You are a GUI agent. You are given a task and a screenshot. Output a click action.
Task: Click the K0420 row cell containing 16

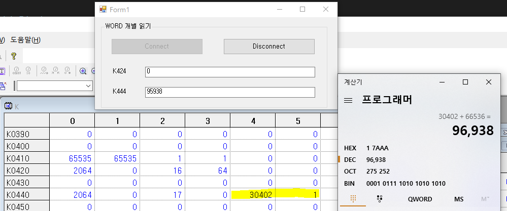point(162,171)
